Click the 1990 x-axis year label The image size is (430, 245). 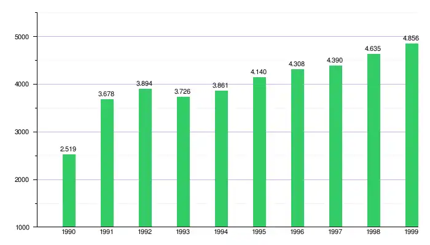[69, 233]
